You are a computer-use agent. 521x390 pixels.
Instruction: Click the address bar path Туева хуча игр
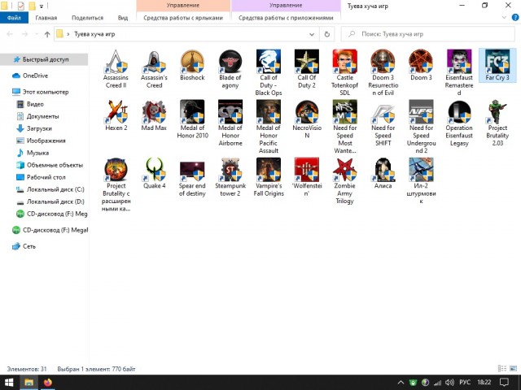click(94, 34)
